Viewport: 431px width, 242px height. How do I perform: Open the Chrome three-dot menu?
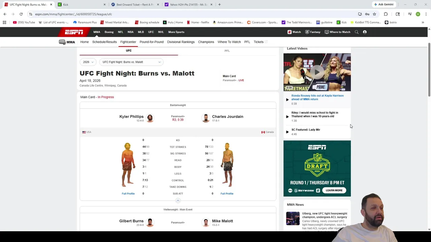426,14
